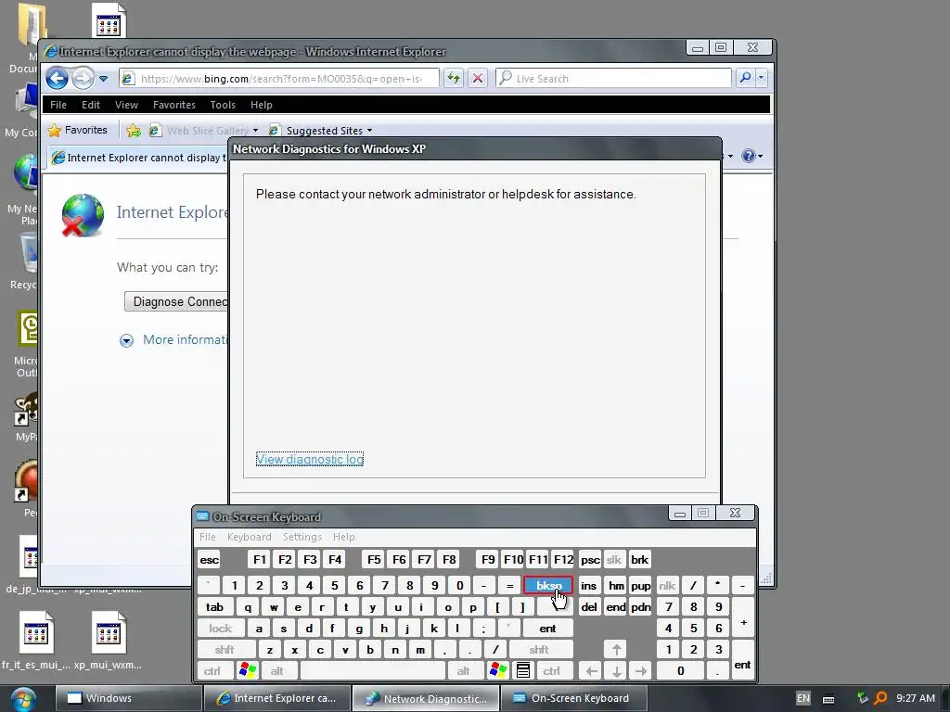Click the red Stop loading icon
This screenshot has height=712, width=950.
(478, 78)
